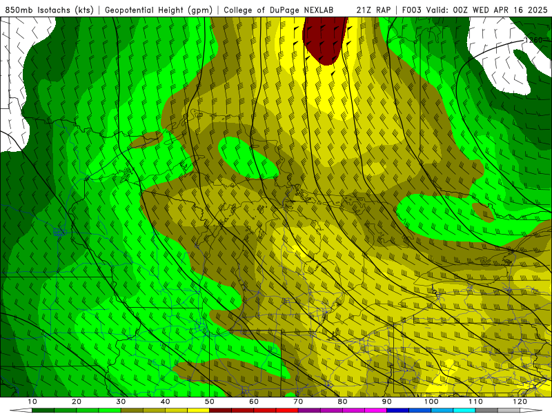The width and height of the screenshot is (552, 414).
Task: Click the '21Z RAP' model run label
Action: point(373,10)
